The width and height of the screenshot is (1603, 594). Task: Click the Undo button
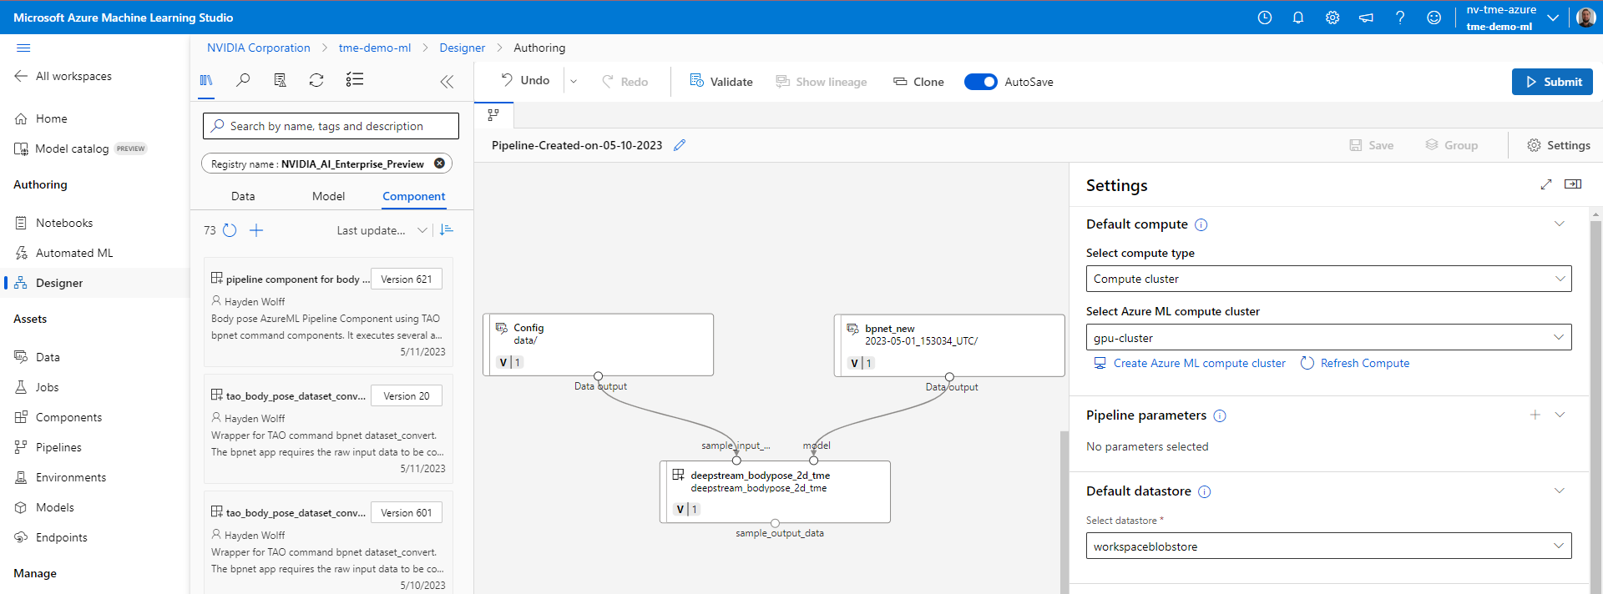525,81
